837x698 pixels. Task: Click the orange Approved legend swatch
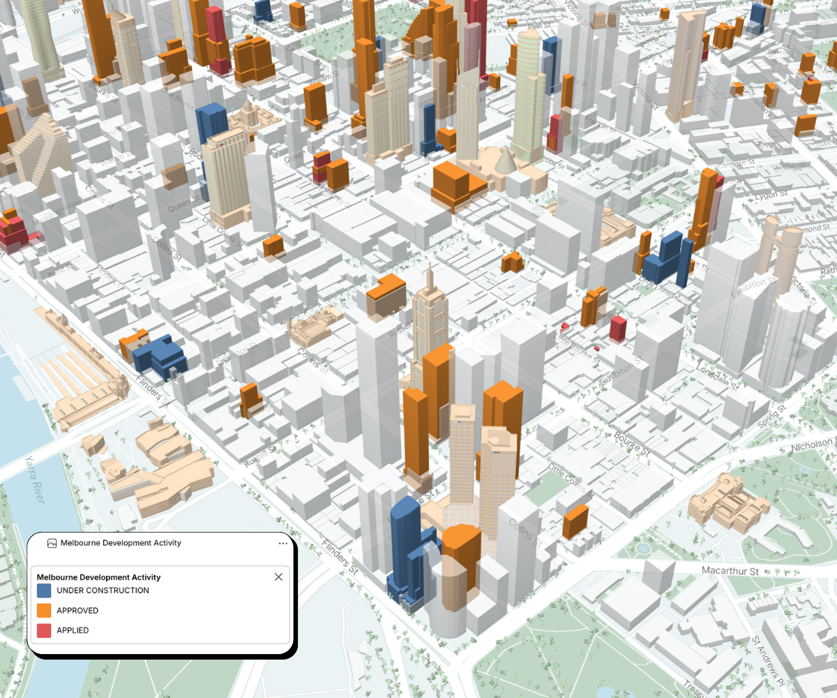(44, 611)
